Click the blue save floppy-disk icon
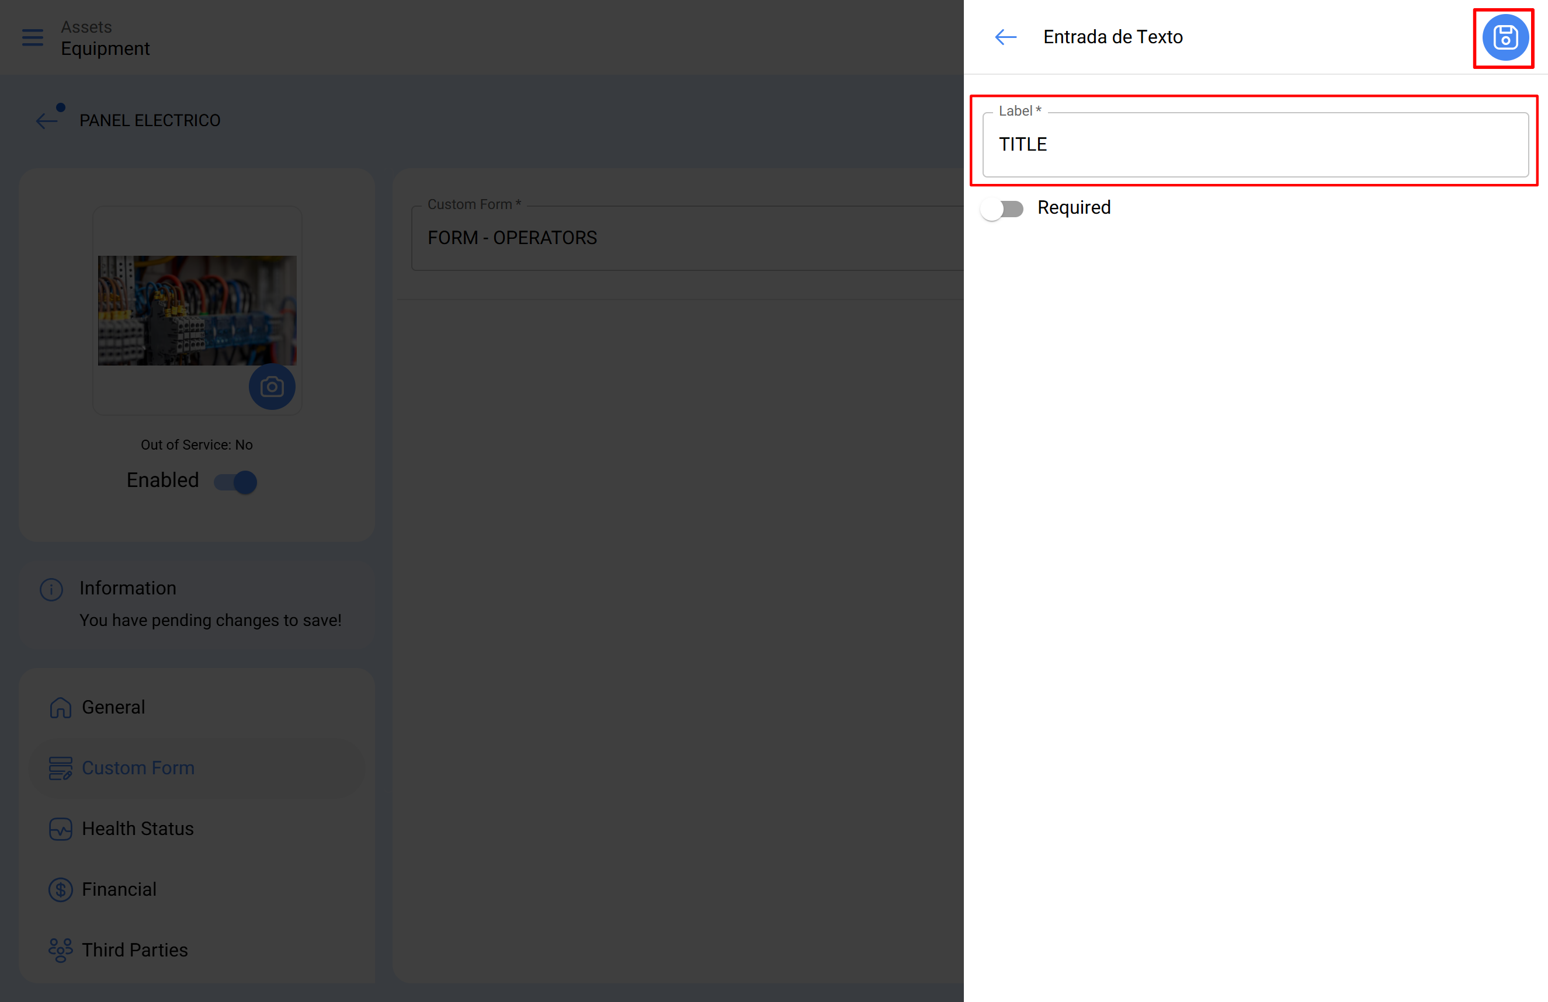Image resolution: width=1548 pixels, height=1002 pixels. 1504,38
